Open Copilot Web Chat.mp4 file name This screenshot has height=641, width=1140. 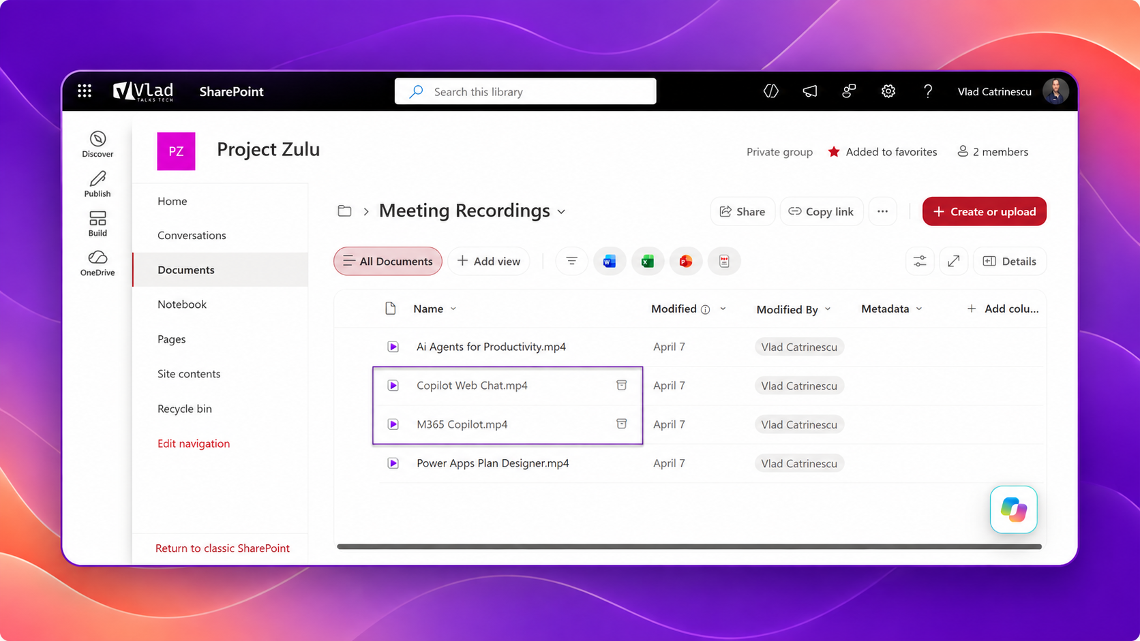[x=472, y=386]
